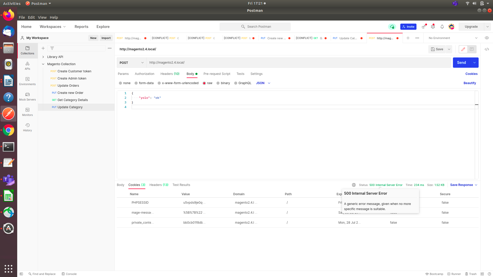This screenshot has width=493, height=277.
Task: Click the request URL input field
Action: 299,63
